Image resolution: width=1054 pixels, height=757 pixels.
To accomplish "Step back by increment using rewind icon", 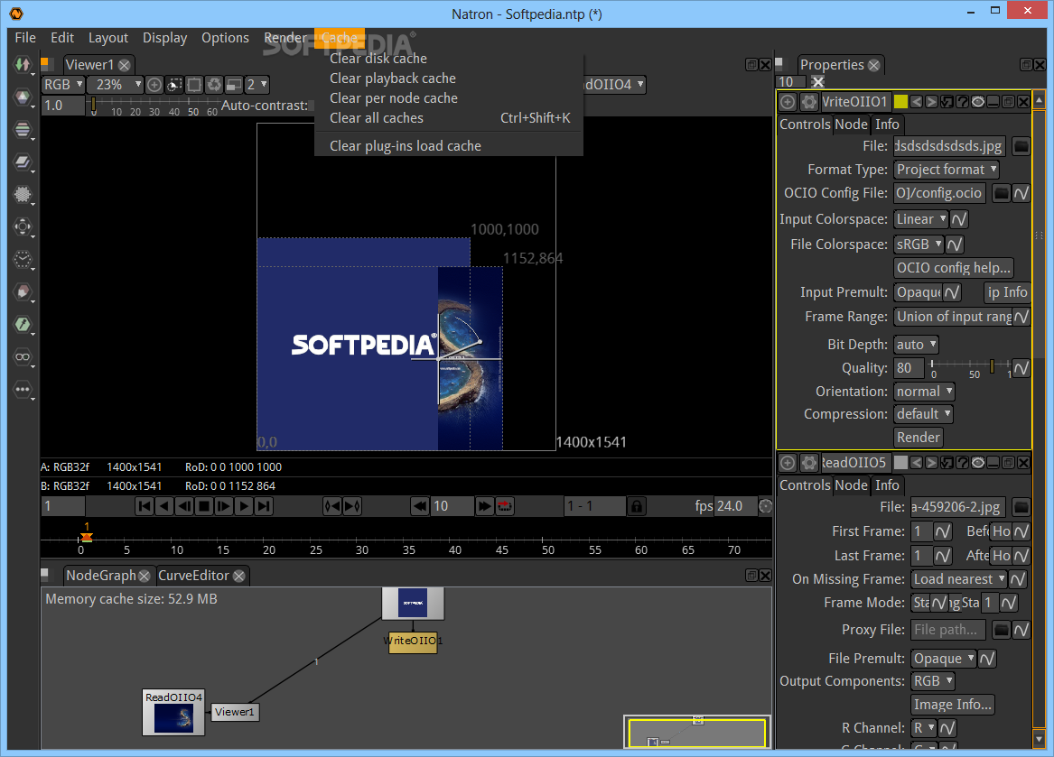I will click(x=420, y=506).
